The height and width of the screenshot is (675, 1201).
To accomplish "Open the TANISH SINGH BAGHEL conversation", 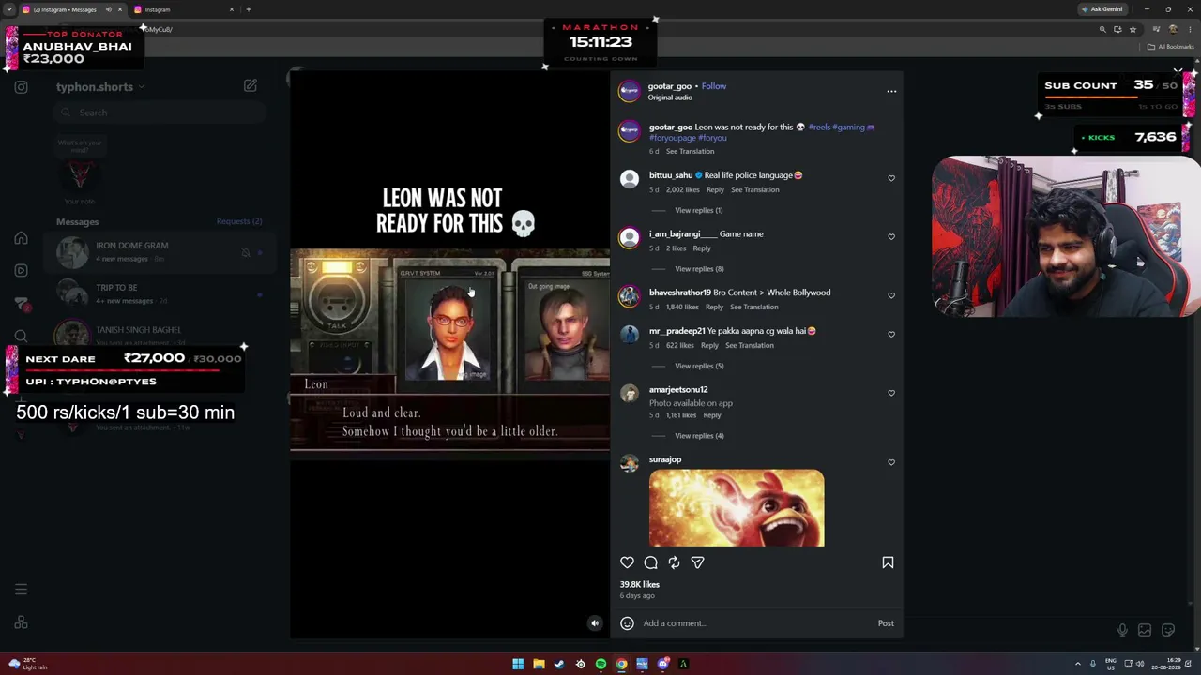I will coord(160,335).
